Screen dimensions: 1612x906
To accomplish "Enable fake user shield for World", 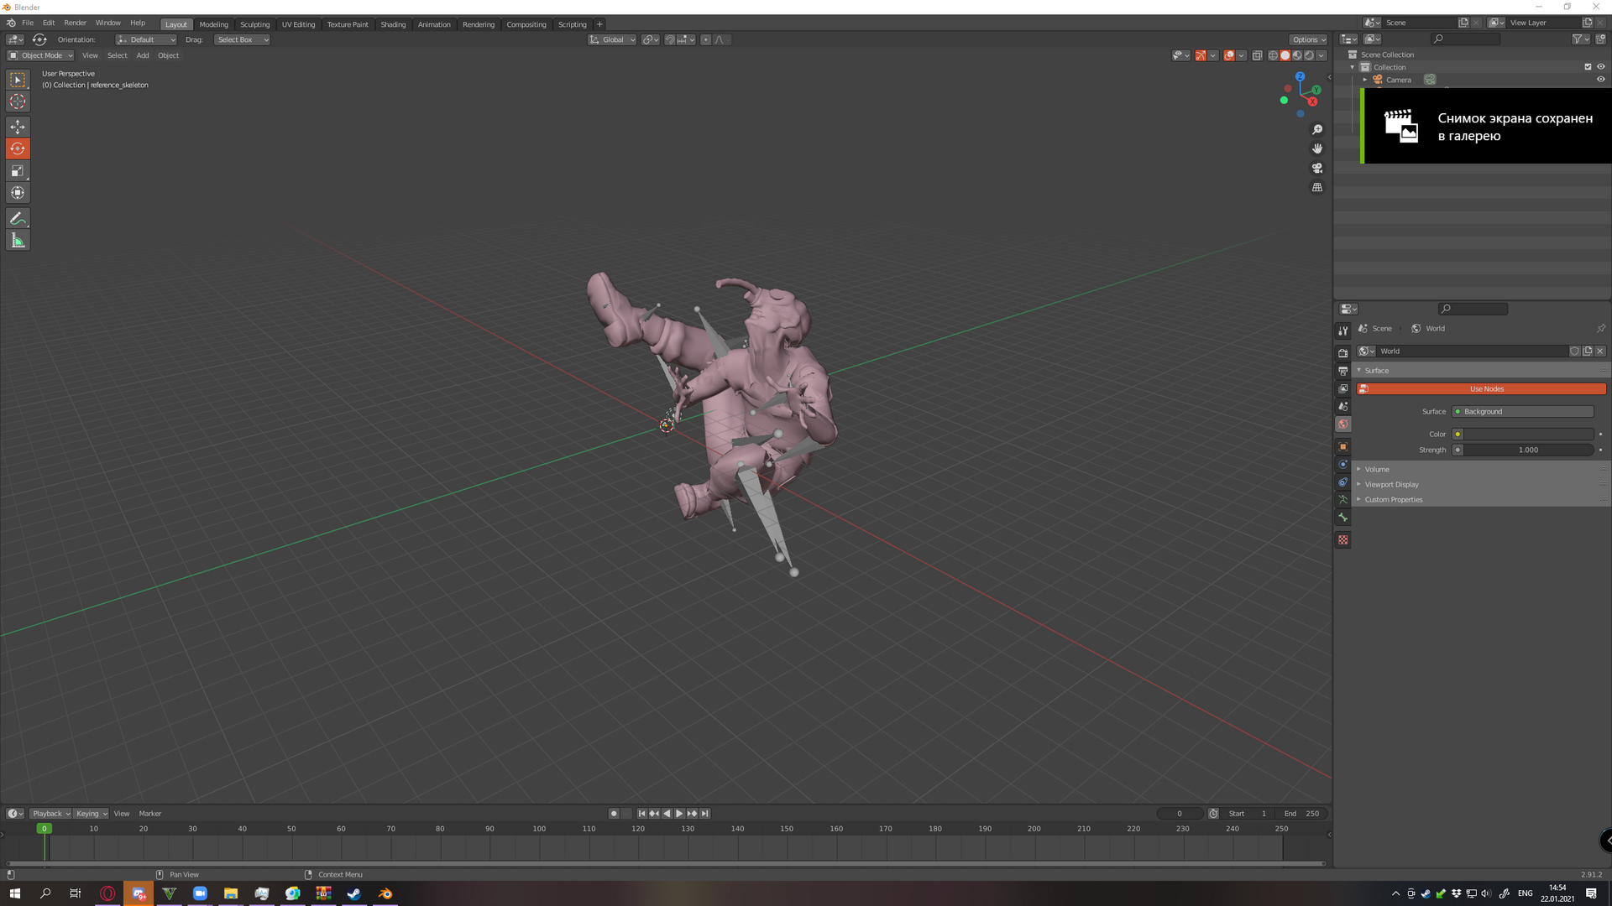I will [x=1575, y=351].
